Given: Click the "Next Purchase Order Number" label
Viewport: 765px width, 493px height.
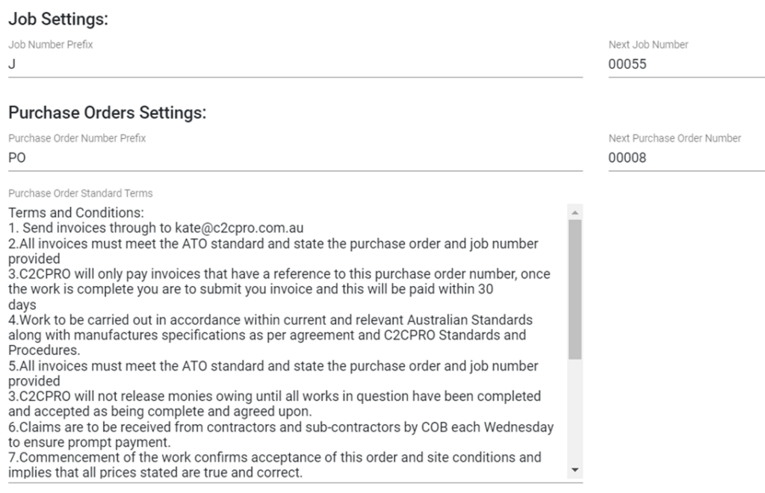Looking at the screenshot, I should [675, 138].
